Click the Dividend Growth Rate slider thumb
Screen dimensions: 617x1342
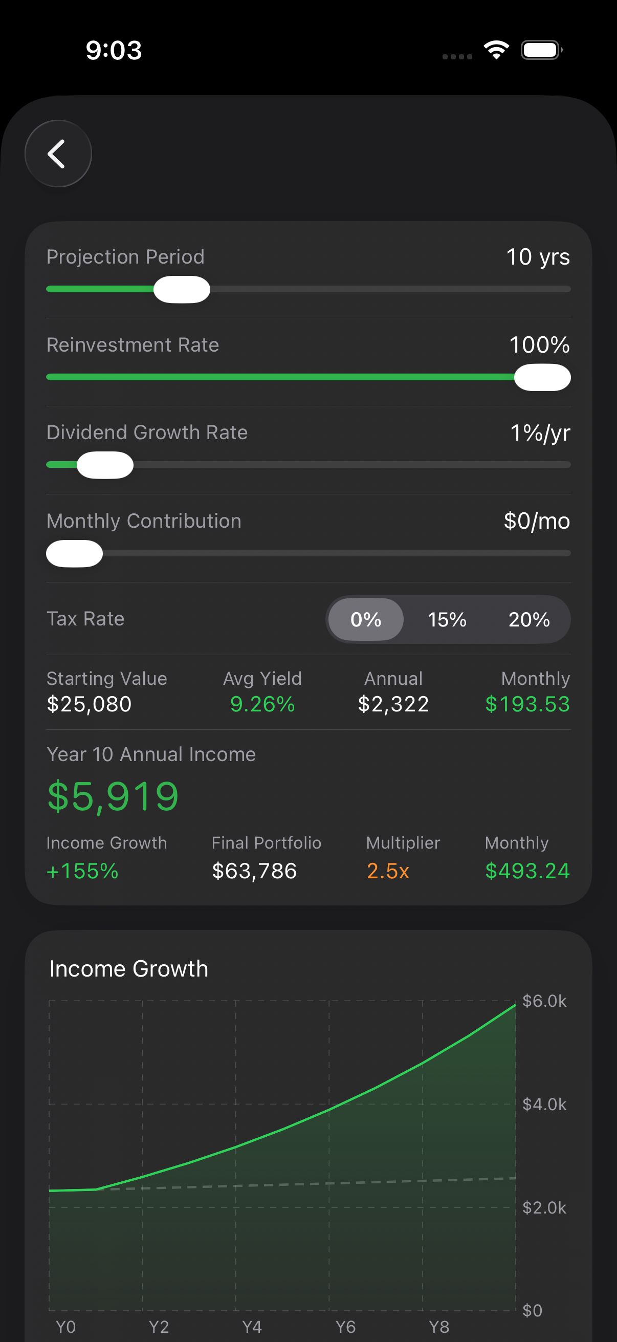(105, 465)
